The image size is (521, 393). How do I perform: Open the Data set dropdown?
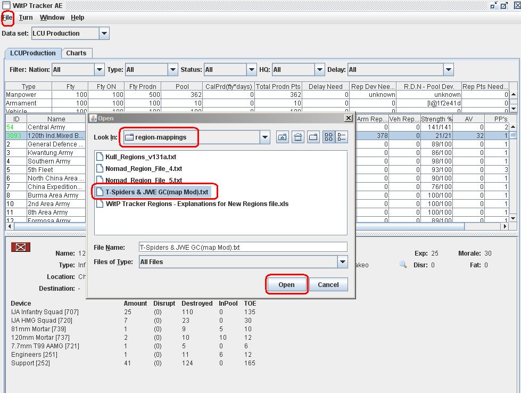104,33
